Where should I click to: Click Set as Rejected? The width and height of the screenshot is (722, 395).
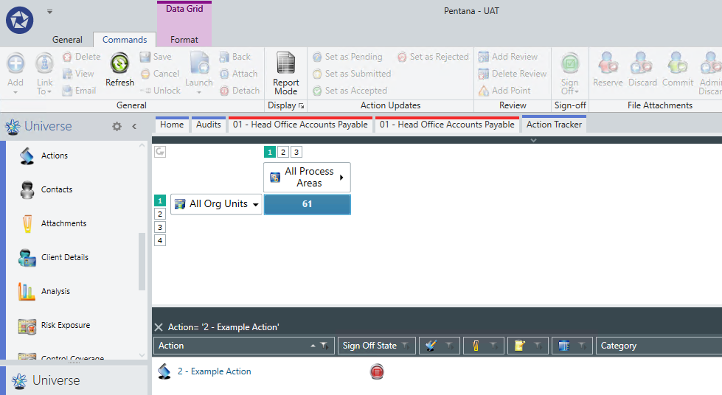pos(434,57)
